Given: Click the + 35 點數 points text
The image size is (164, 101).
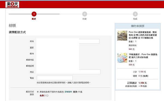Looking at the screenshot, I should pos(143,86).
